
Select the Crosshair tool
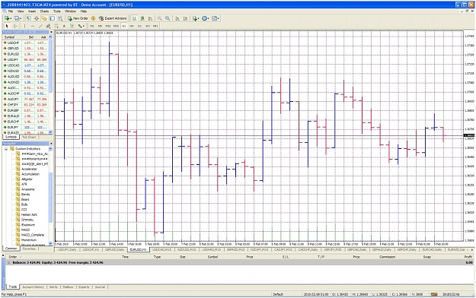(15, 26)
